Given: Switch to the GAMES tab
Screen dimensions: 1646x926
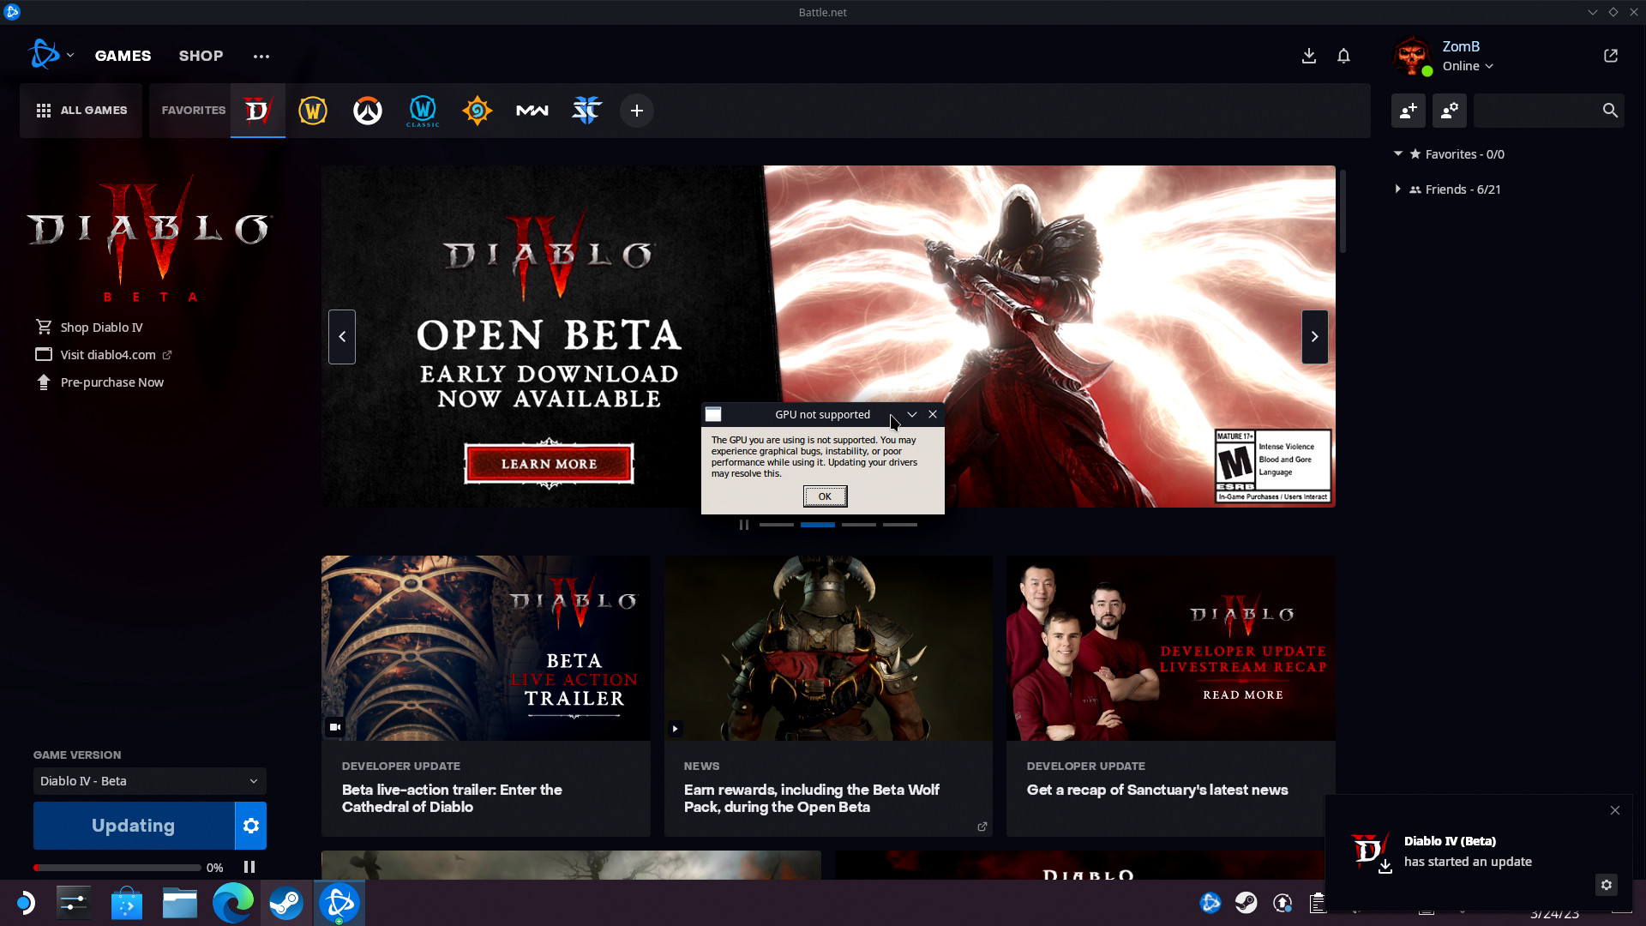Looking at the screenshot, I should [x=123, y=56].
